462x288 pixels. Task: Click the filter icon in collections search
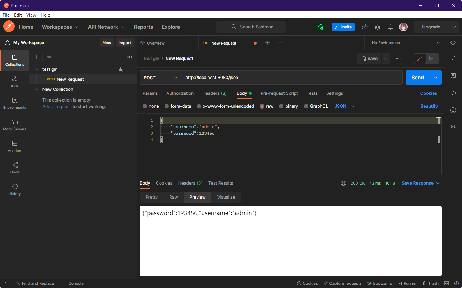49,57
